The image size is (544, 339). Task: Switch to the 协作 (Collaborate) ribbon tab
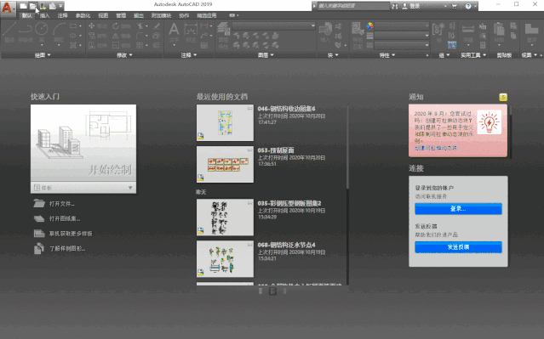click(x=184, y=15)
